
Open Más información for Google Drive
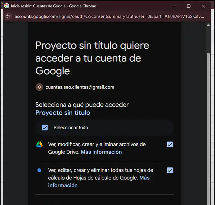click(x=101, y=152)
